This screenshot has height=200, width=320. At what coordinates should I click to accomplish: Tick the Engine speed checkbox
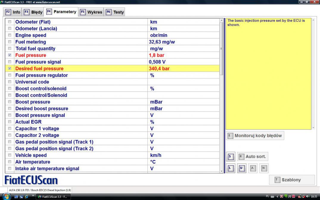point(10,35)
